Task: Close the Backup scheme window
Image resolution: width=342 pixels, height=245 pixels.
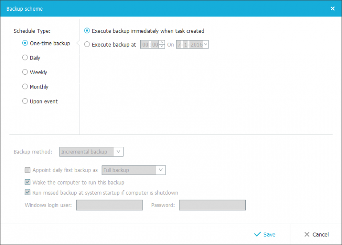Action: [332, 8]
